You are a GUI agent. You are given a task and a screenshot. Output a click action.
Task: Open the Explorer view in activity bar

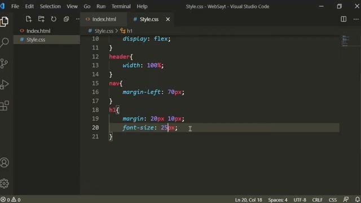4,21
